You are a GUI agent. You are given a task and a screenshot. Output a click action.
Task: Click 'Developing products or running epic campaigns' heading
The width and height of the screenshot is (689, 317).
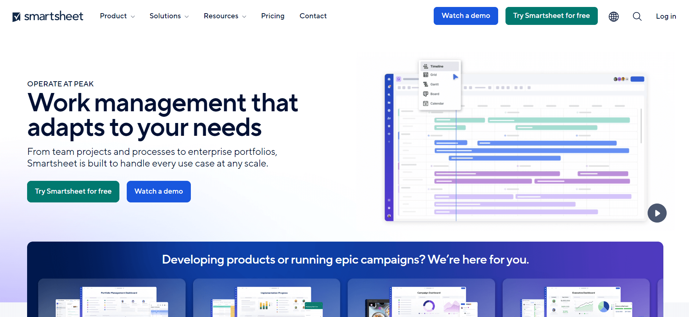pos(345,260)
